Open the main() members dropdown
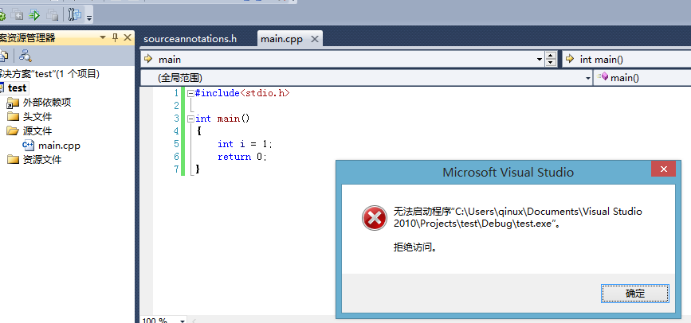The width and height of the screenshot is (691, 323). click(x=642, y=78)
